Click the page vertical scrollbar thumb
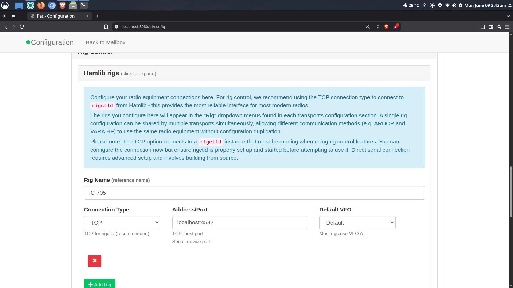 pos(511,191)
